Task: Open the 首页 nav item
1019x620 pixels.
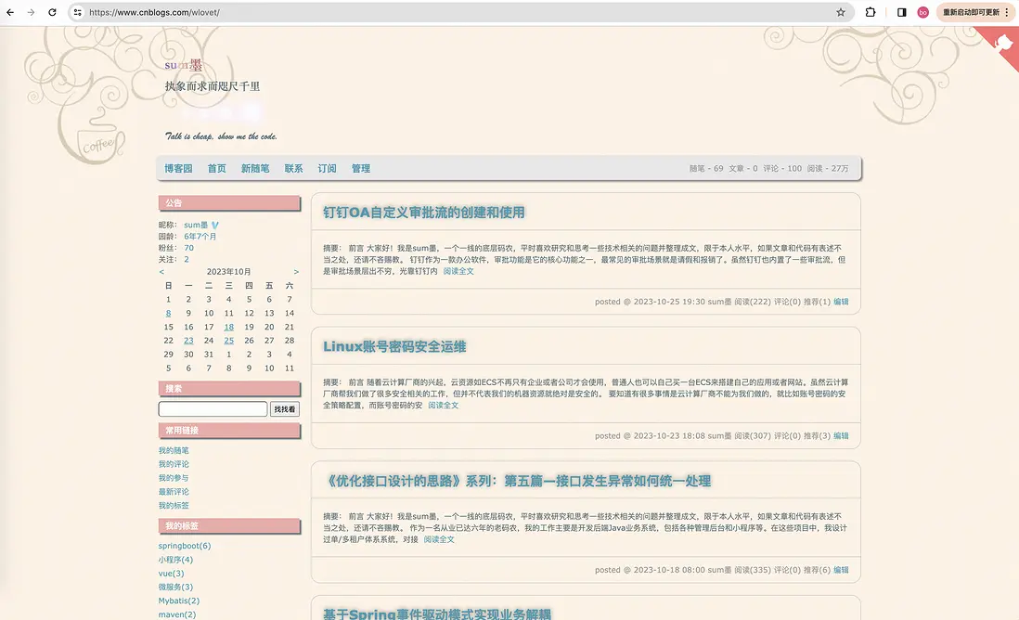Action: coord(216,168)
